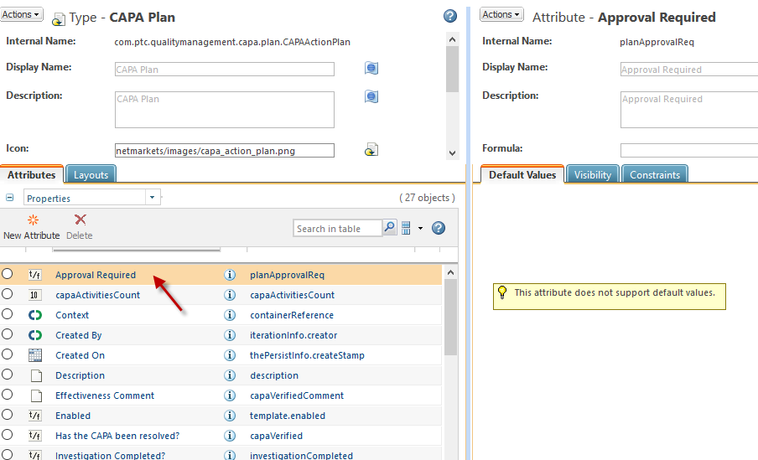This screenshot has height=460, width=758.
Task: Switch to Default Values tab
Action: [522, 175]
